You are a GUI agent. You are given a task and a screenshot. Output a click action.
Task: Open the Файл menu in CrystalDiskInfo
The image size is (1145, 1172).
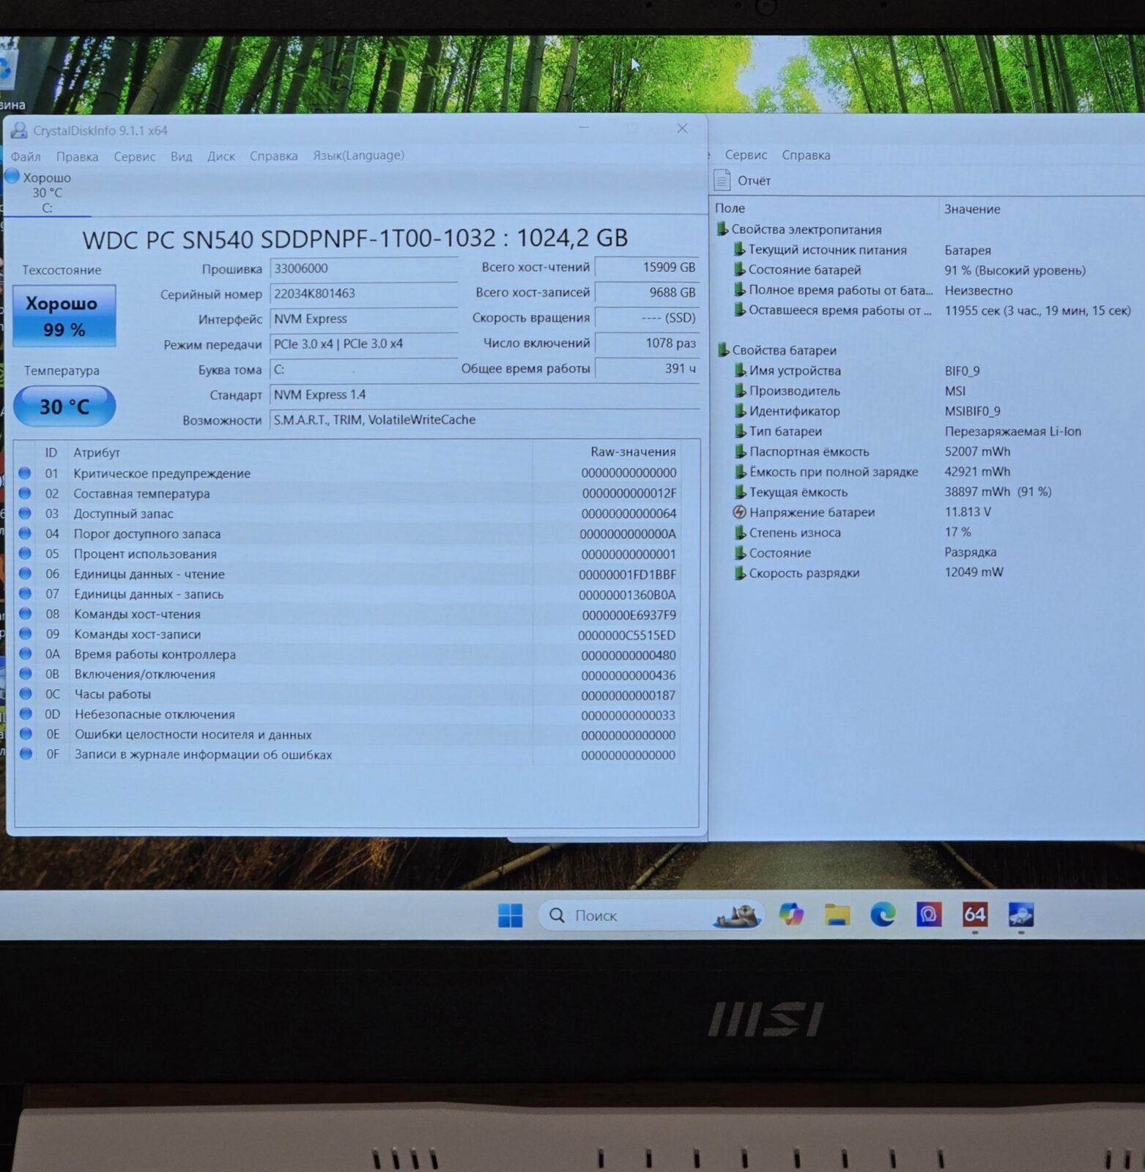tap(26, 157)
